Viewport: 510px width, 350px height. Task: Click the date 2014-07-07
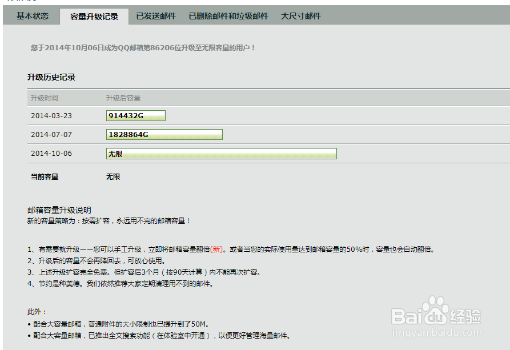pos(51,135)
